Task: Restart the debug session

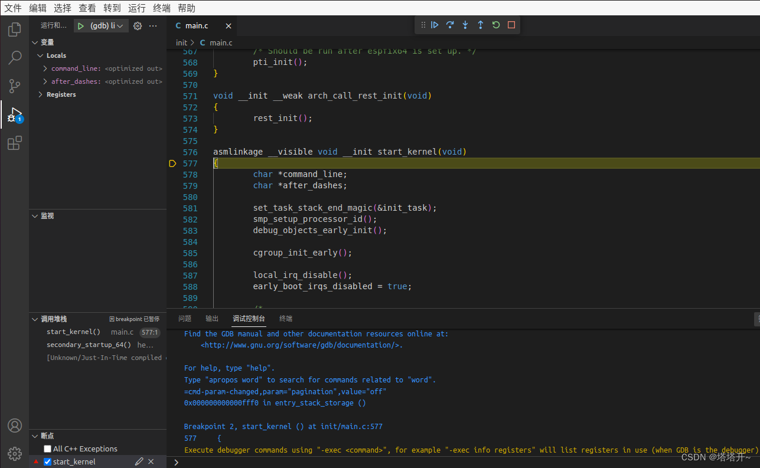Action: click(495, 25)
